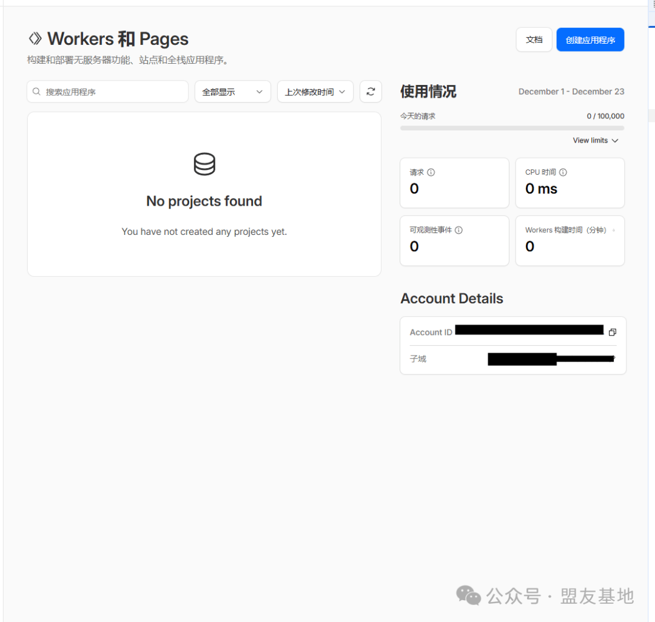Screen dimensions: 655x622
Task: Open the 上次修改时间 sort dropdown
Action: [315, 92]
